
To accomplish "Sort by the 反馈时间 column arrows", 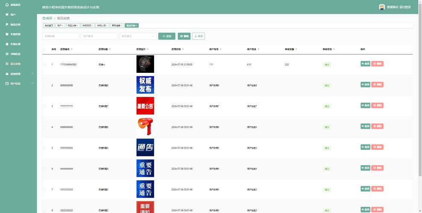I will tap(183, 49).
